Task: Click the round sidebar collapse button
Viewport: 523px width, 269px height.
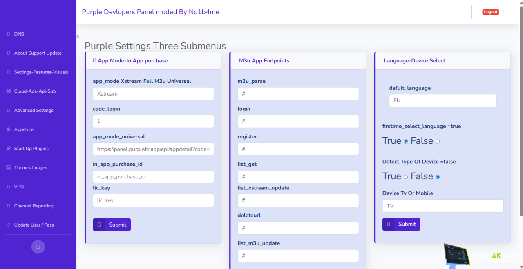Action: pos(38,247)
